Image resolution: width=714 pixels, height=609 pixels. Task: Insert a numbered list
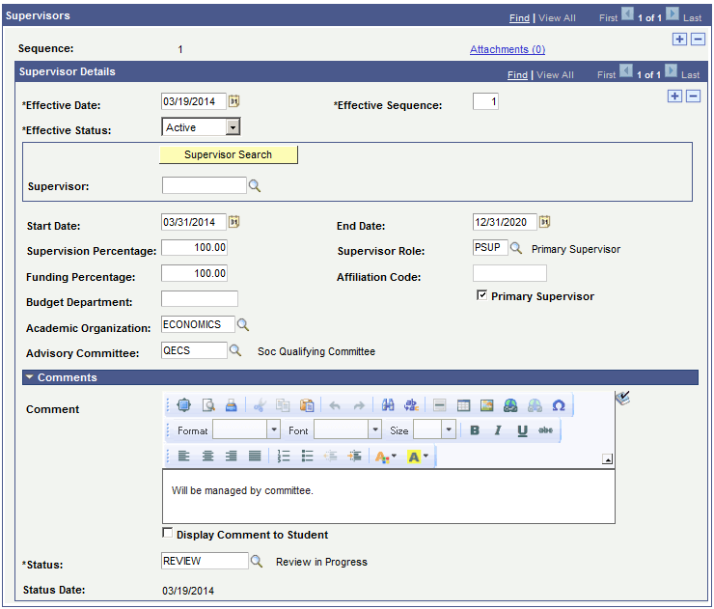point(284,456)
